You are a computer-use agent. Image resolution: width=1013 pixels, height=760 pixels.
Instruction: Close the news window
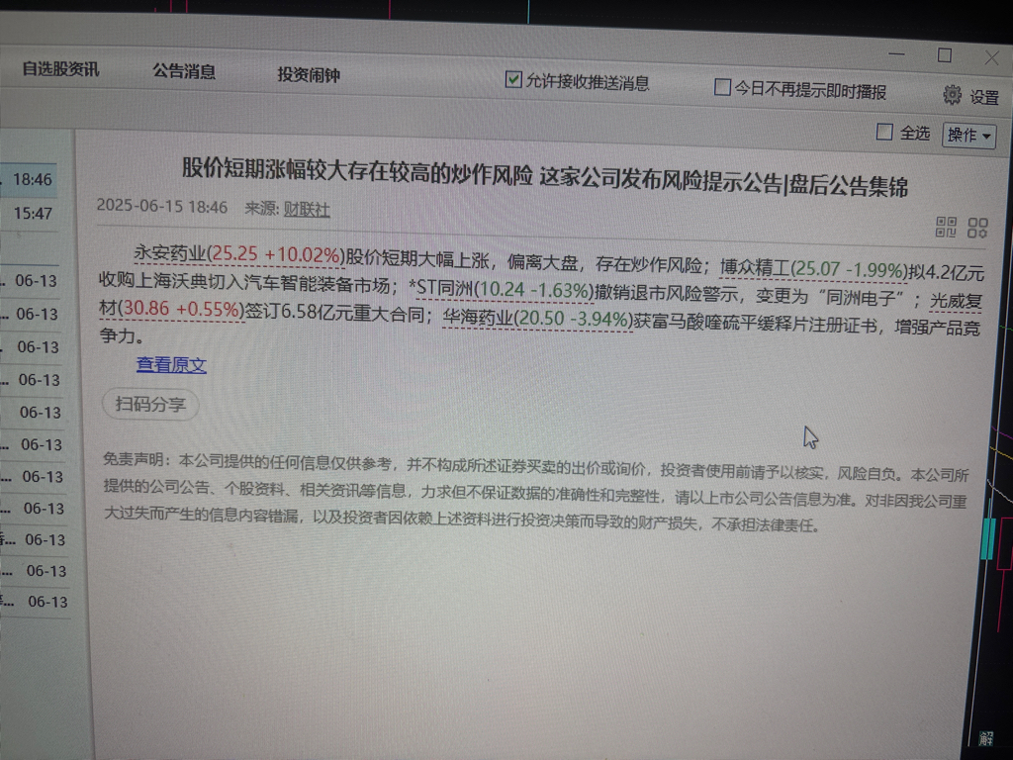click(x=991, y=57)
